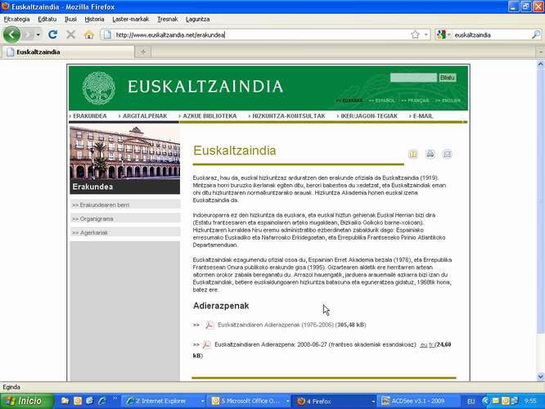
Task: Open the fr version link of Adierazpena
Action: click(431, 344)
